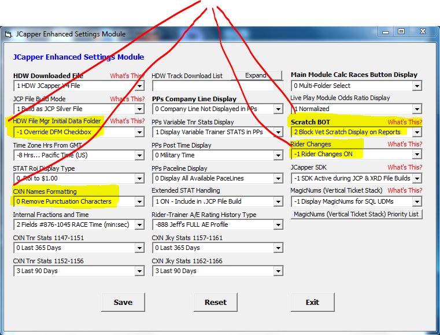Image resolution: width=440 pixels, height=335 pixels.
Task: Open Extended STAT Handling dropdown
Action: (x=278, y=201)
